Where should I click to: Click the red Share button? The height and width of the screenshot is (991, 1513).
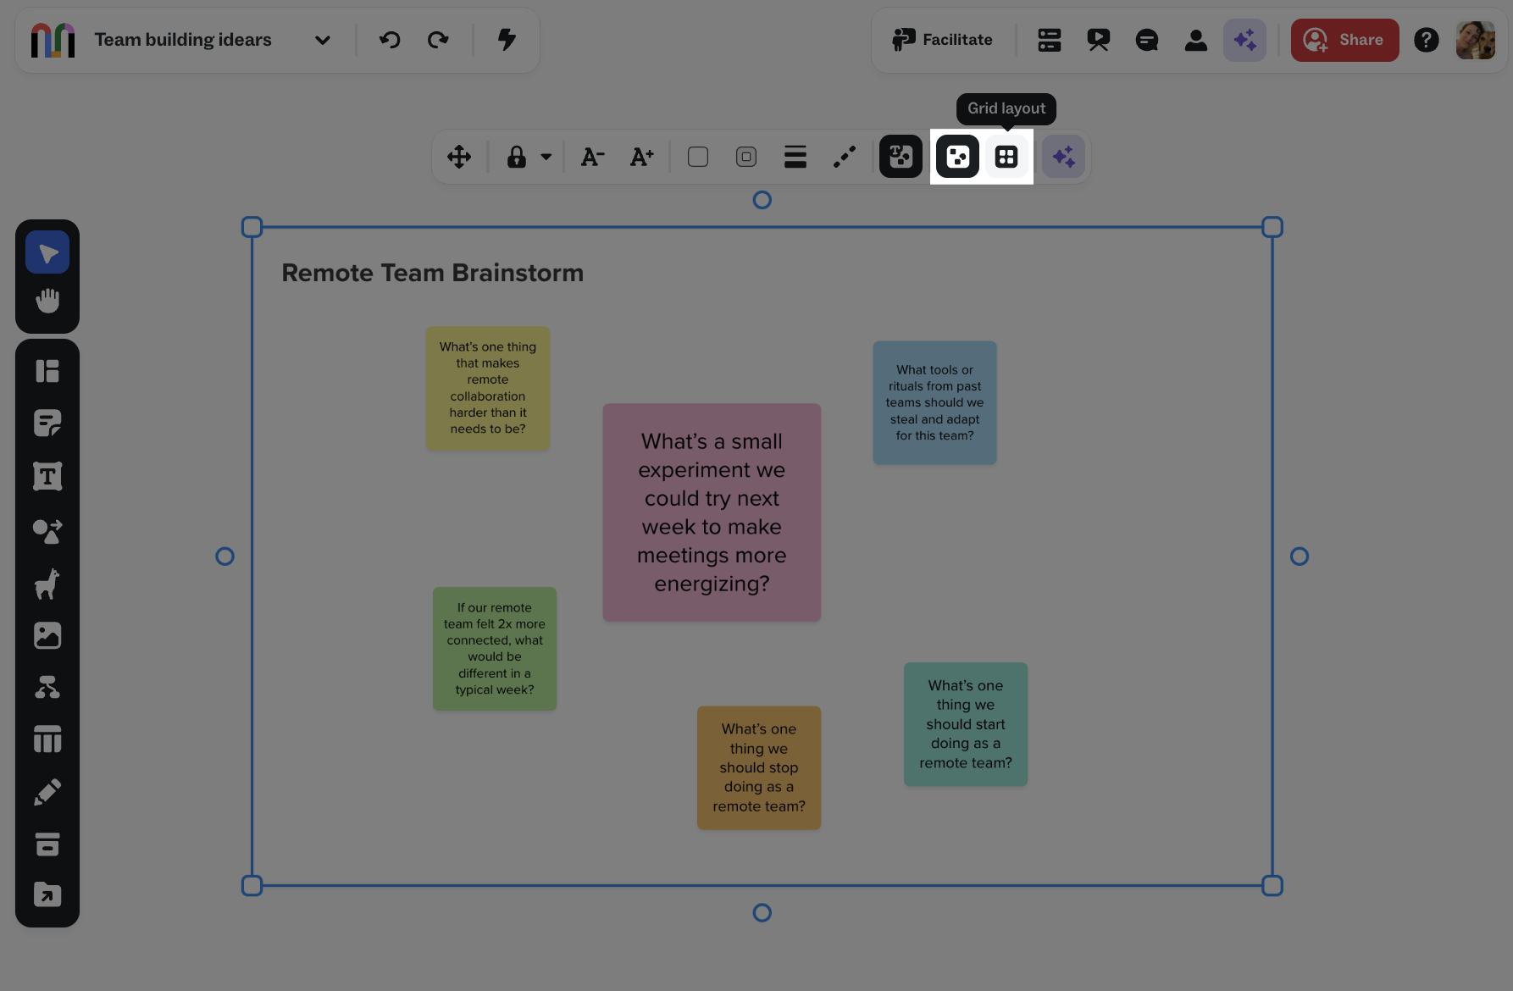coord(1344,40)
